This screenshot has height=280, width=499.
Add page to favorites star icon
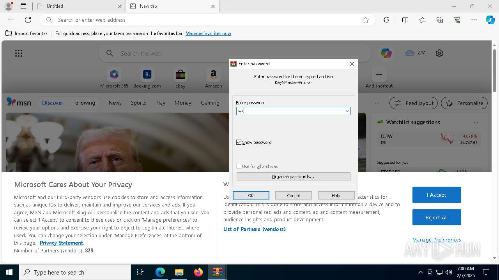tap(366, 20)
